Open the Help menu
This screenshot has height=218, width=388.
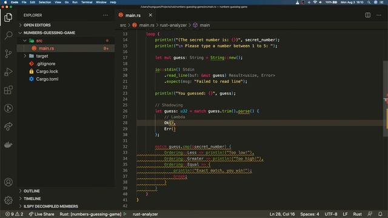[x=113, y=2]
